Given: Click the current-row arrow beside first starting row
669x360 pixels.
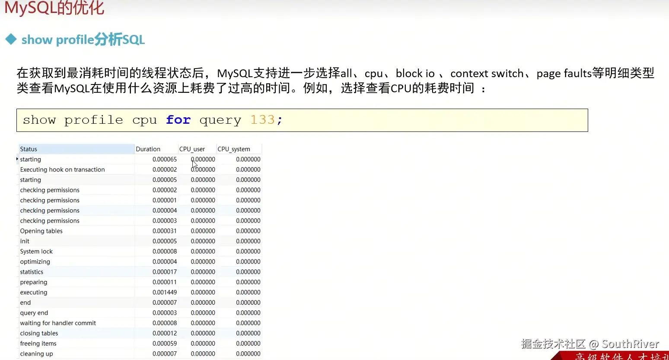Looking at the screenshot, I should 17,159.
